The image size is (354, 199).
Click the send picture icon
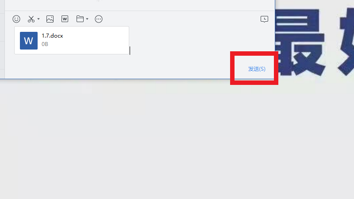(x=50, y=19)
